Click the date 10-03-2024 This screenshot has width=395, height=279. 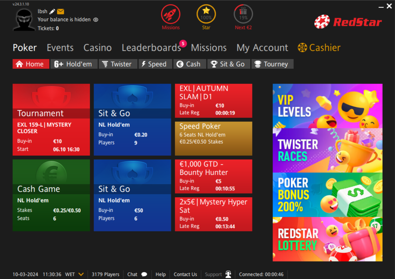tap(25, 274)
